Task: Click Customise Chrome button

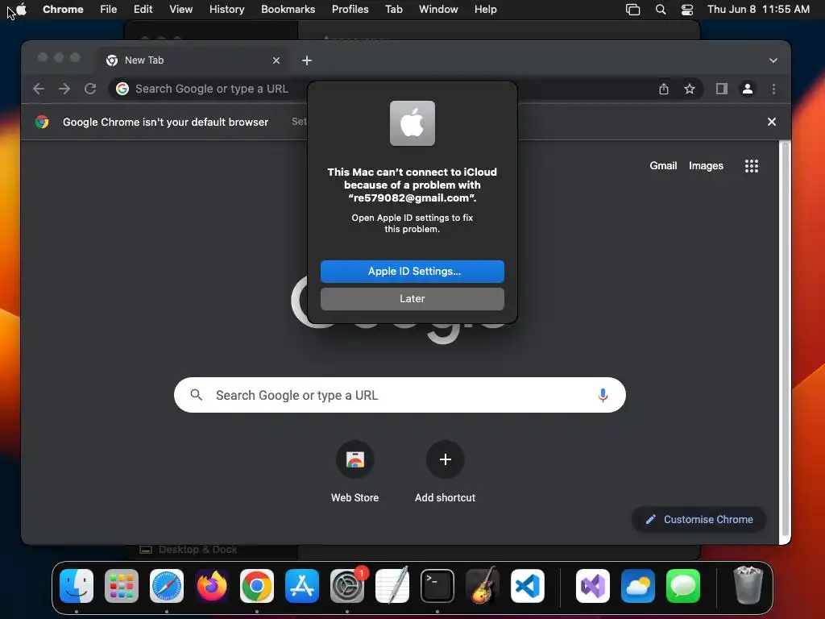Action: [699, 520]
